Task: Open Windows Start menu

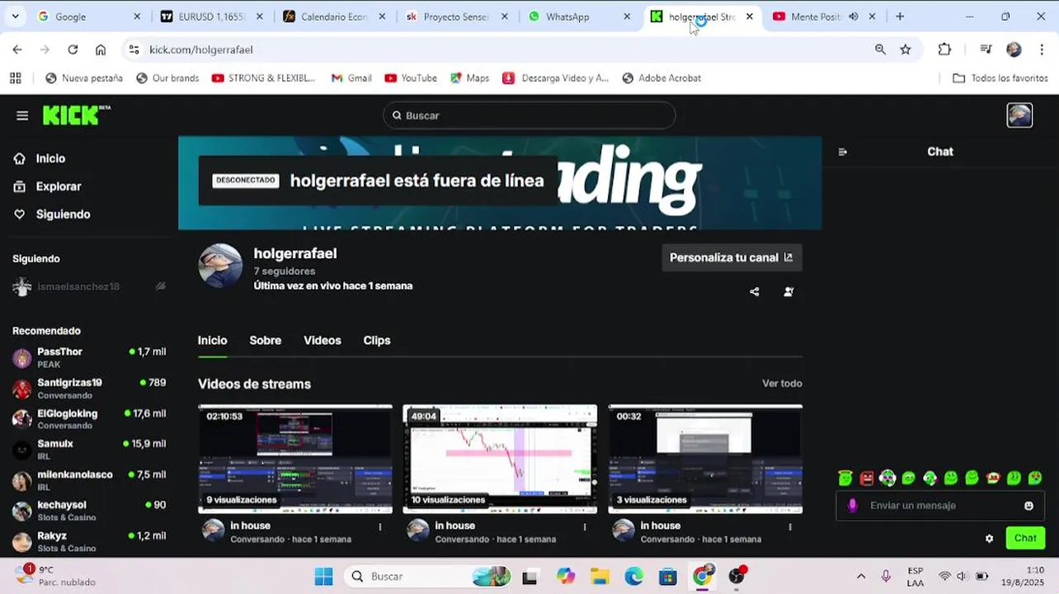Action: [323, 576]
